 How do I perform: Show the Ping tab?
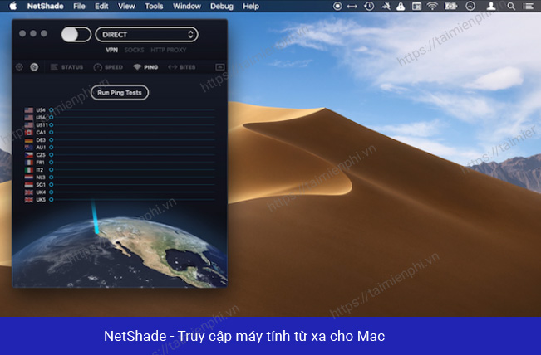point(145,67)
